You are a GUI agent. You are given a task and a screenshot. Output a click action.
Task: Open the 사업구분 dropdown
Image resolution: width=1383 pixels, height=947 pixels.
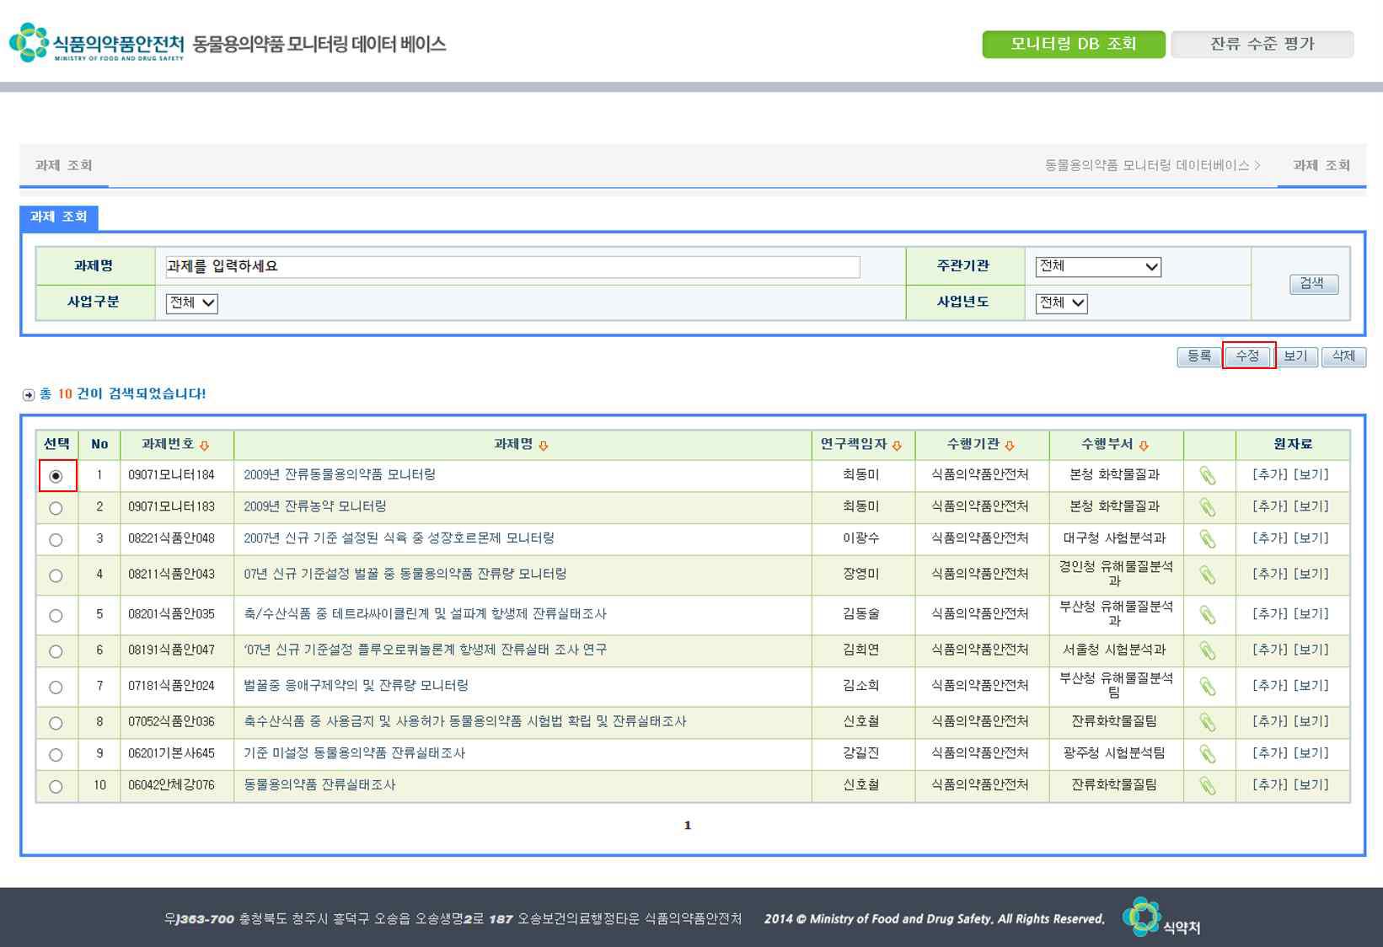coord(192,303)
